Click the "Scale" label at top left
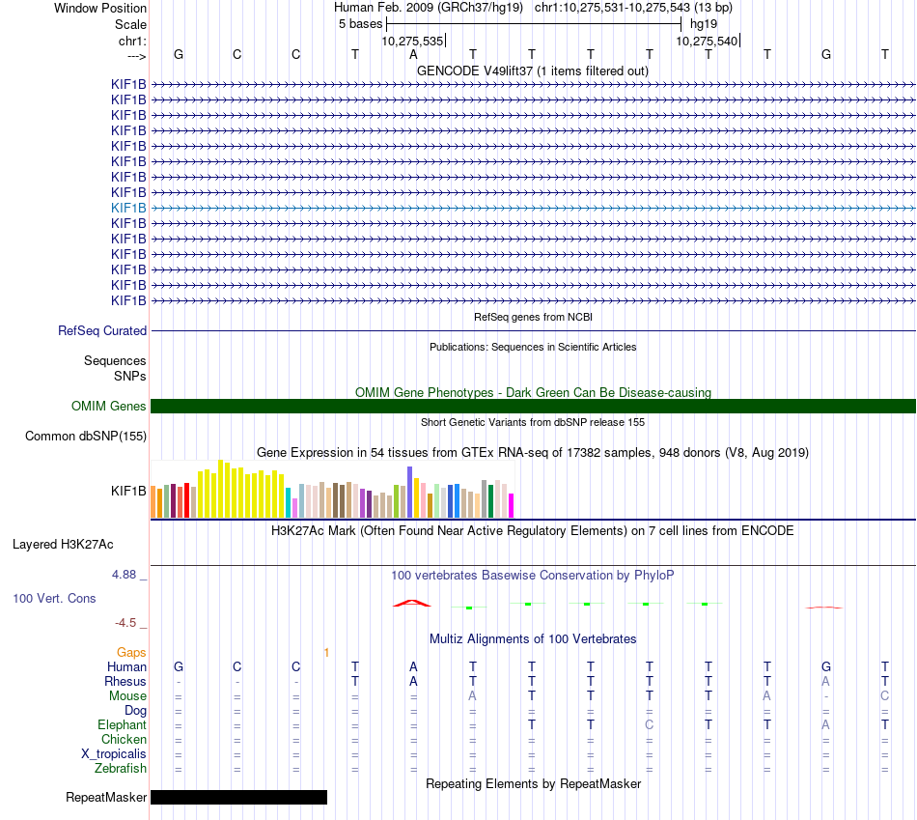This screenshot has height=820, width=917. point(130,24)
